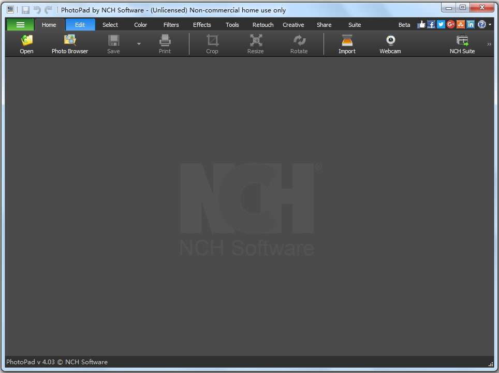
Task: Open the Tools tab
Action: tap(232, 25)
